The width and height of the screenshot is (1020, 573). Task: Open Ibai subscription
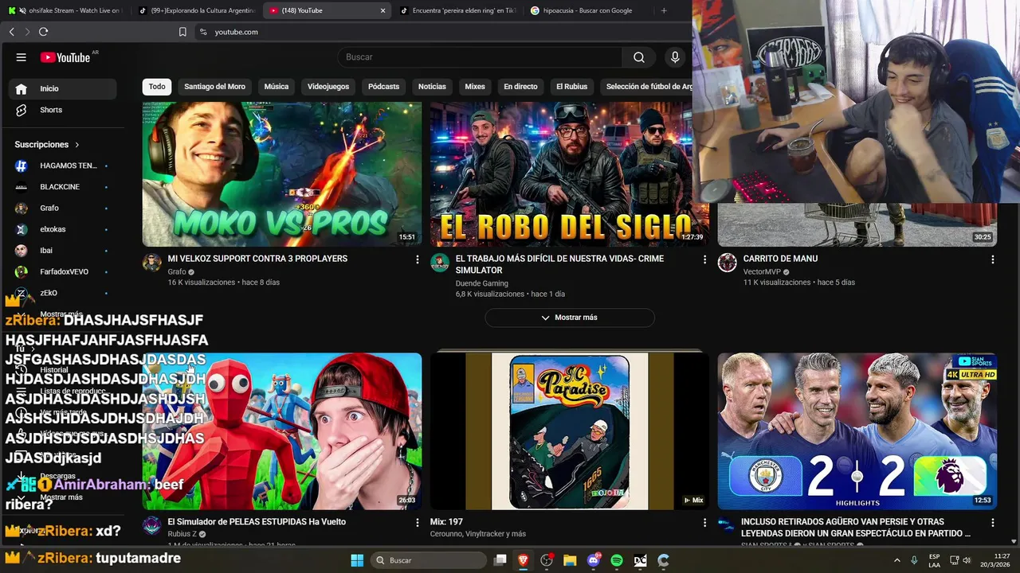point(62,251)
